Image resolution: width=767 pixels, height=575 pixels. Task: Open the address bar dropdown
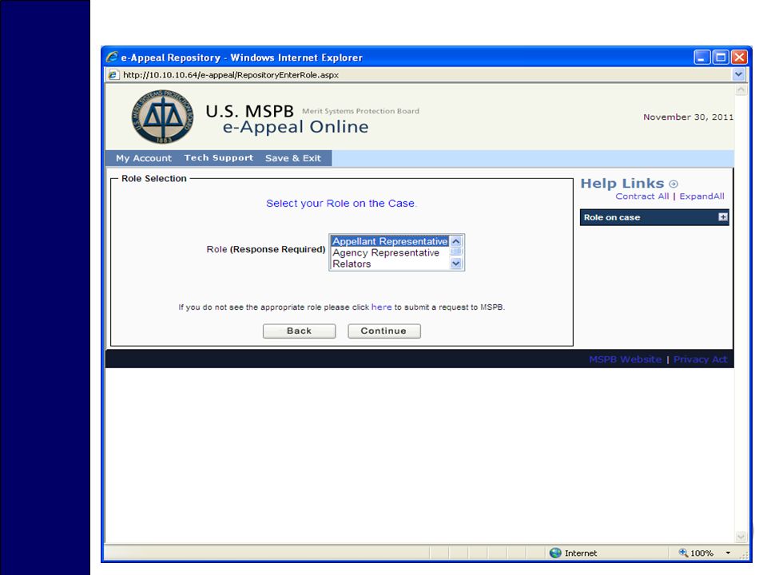(738, 74)
